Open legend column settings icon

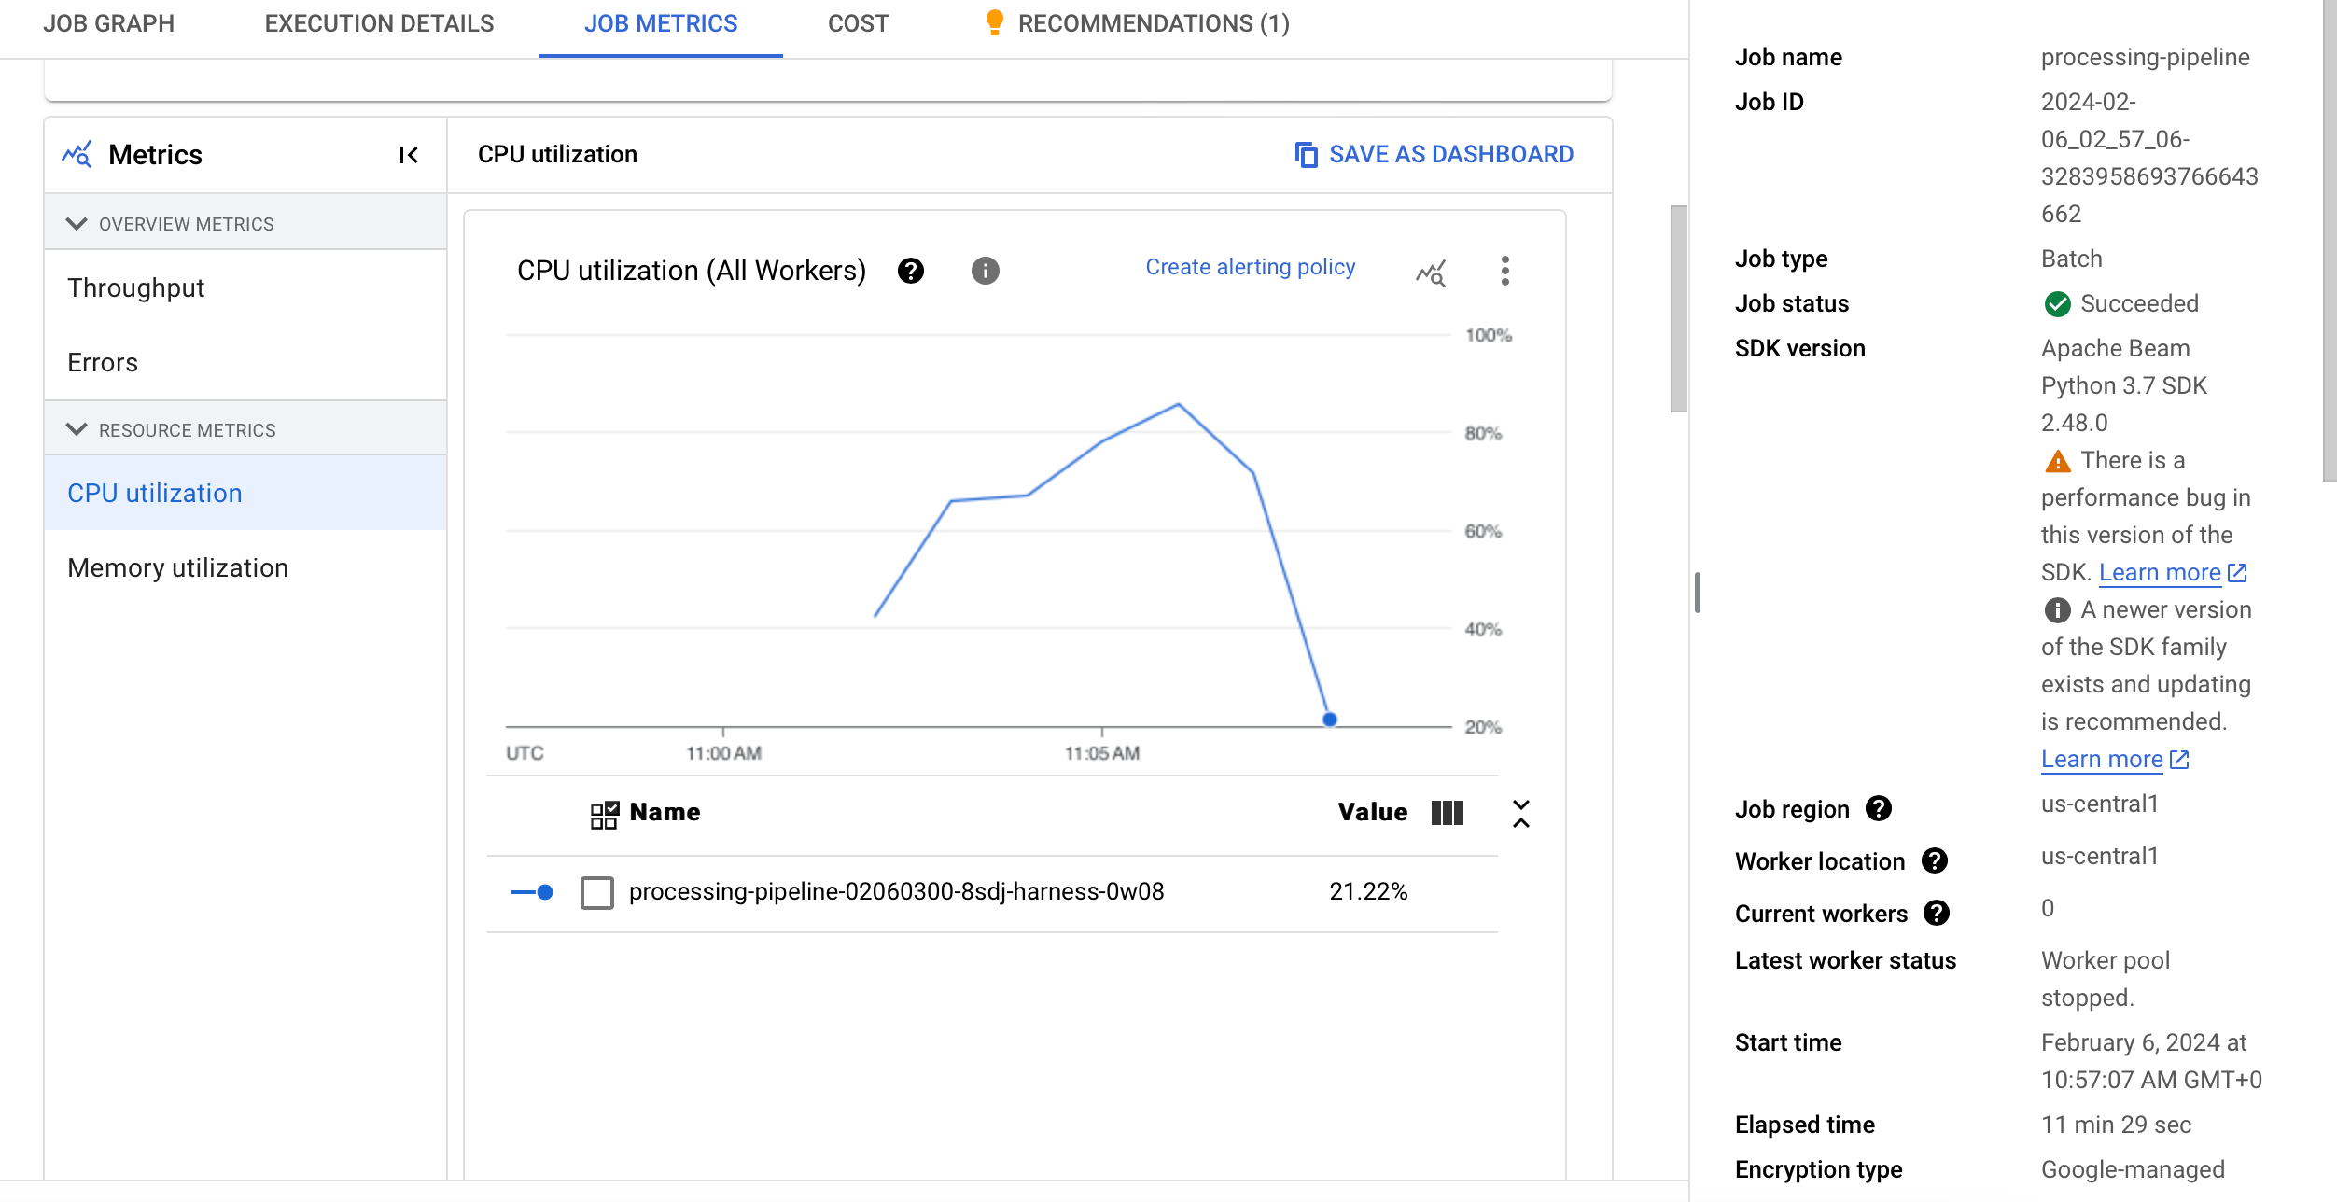1448,813
